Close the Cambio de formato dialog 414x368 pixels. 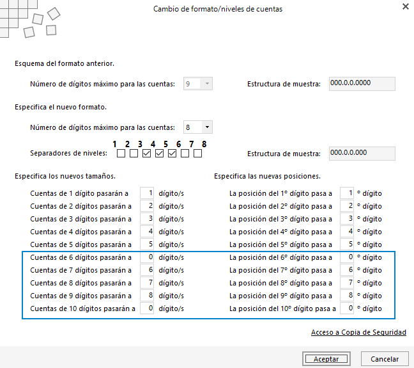(x=405, y=6)
